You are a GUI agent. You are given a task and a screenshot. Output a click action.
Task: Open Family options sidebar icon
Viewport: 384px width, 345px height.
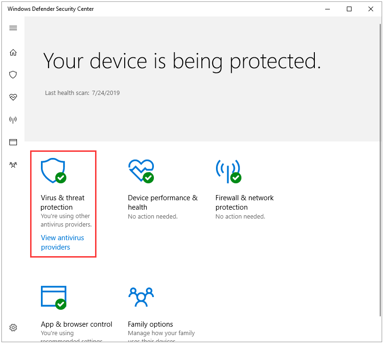13,165
